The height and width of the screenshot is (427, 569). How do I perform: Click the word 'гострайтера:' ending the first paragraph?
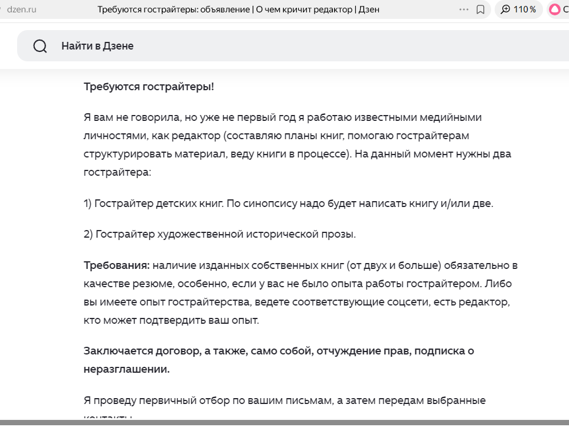click(x=117, y=172)
